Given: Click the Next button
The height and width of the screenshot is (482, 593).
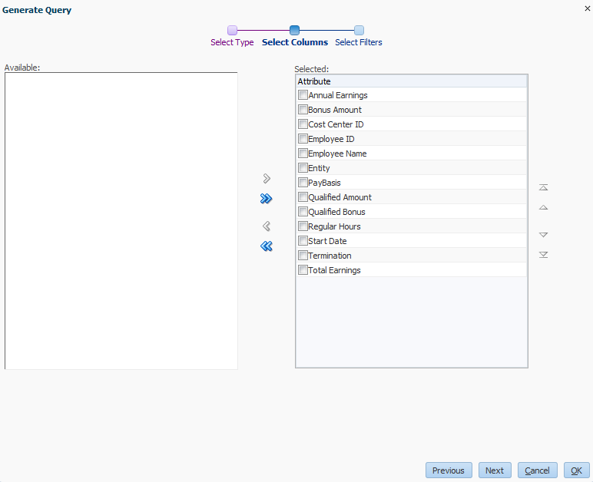Looking at the screenshot, I should coord(495,470).
